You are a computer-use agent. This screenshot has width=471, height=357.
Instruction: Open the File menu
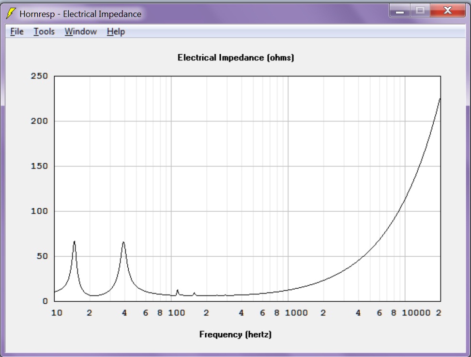17,31
